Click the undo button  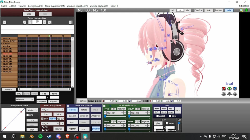pos(29,14)
